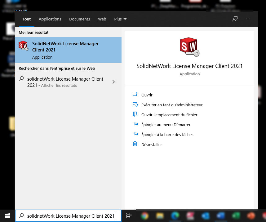The width and height of the screenshot is (266, 222).
Task: Click the search box magnifier icon
Action: click(21, 216)
